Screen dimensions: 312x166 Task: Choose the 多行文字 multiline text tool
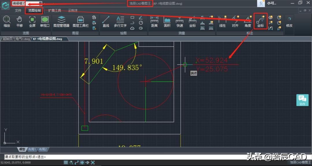coord(120,22)
